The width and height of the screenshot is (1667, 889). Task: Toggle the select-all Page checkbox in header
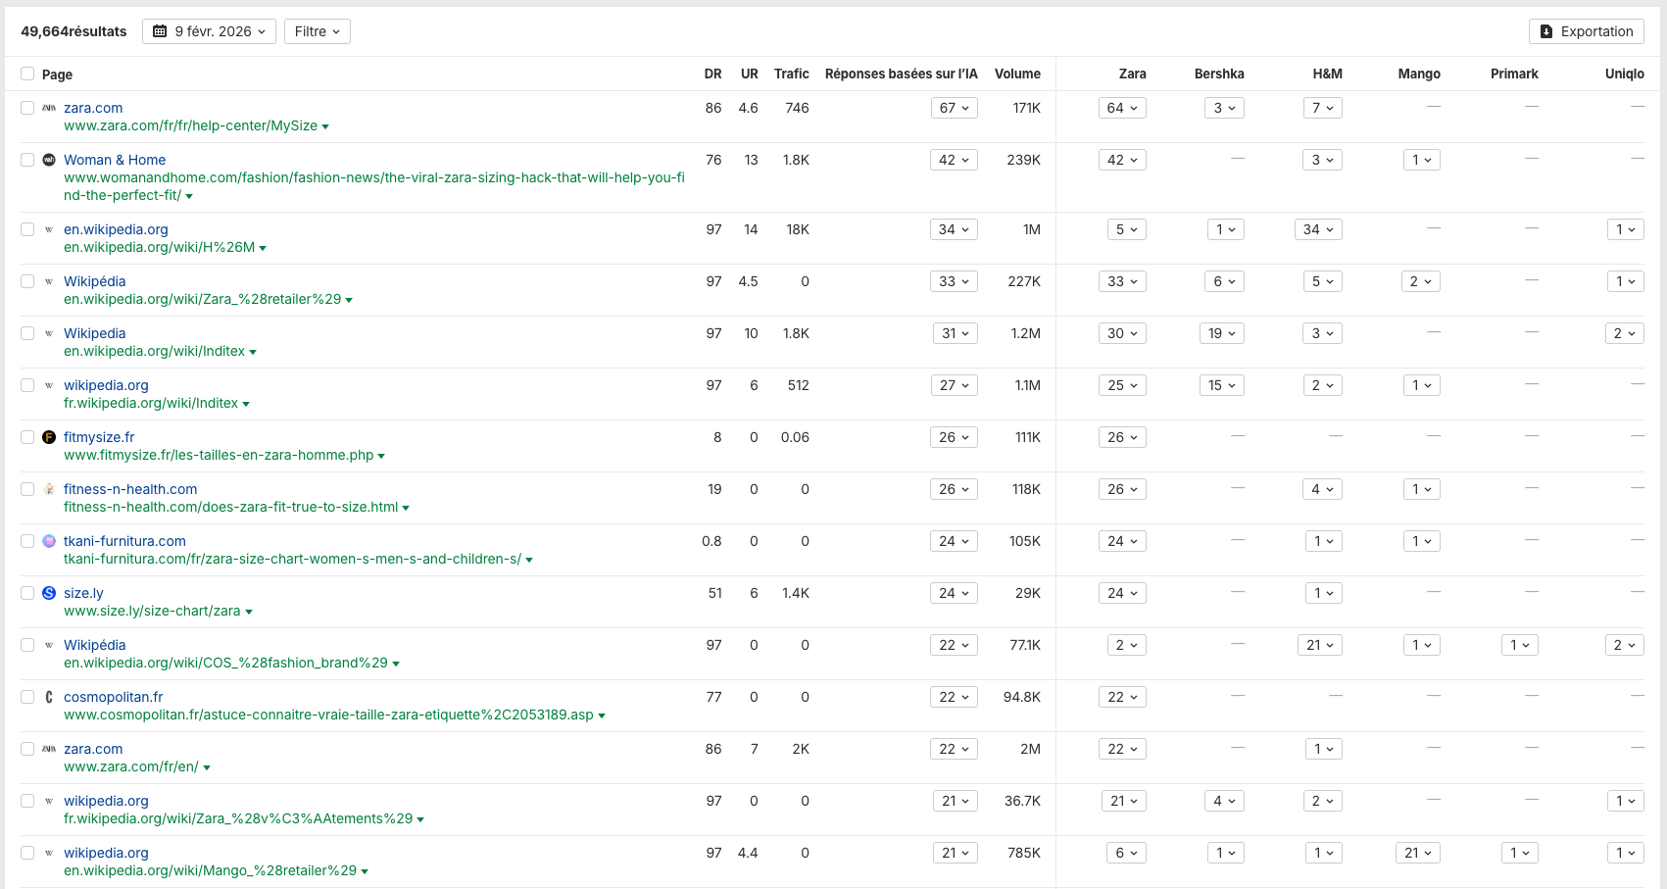27,74
